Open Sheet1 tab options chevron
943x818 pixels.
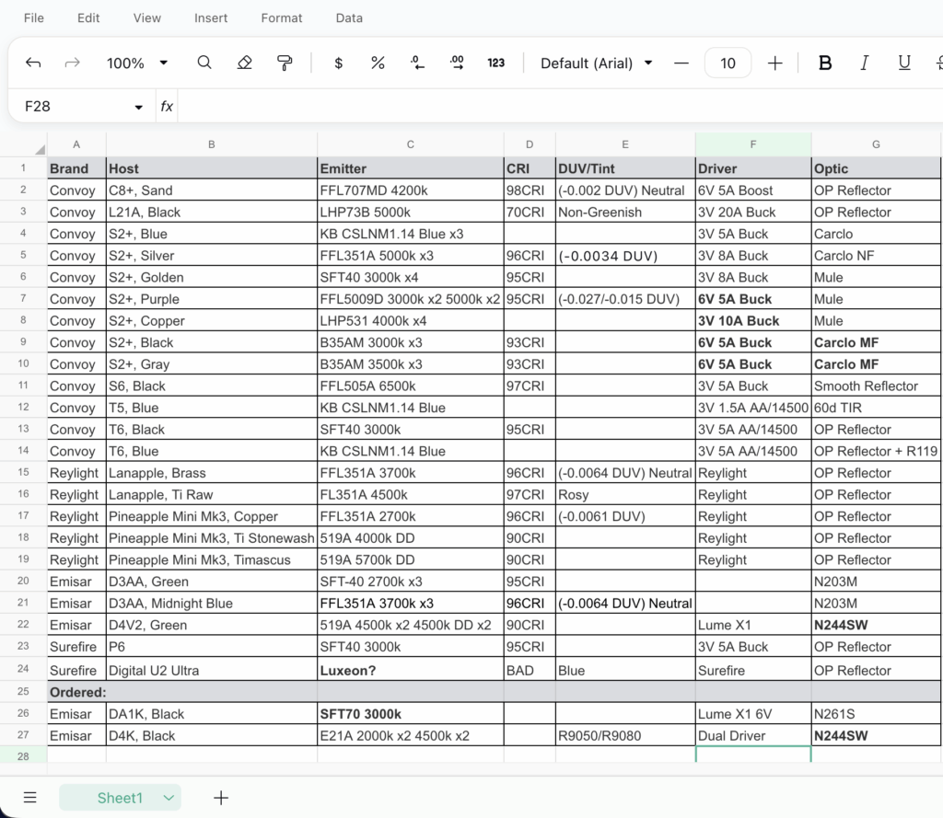(x=169, y=798)
